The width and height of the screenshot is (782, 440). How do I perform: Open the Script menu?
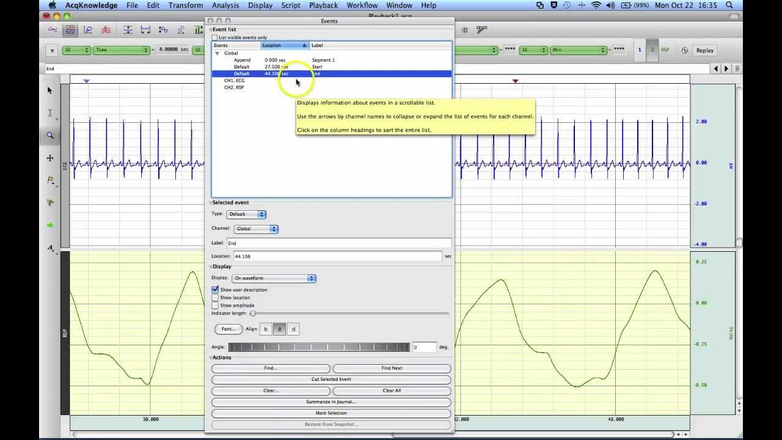pyautogui.click(x=291, y=5)
